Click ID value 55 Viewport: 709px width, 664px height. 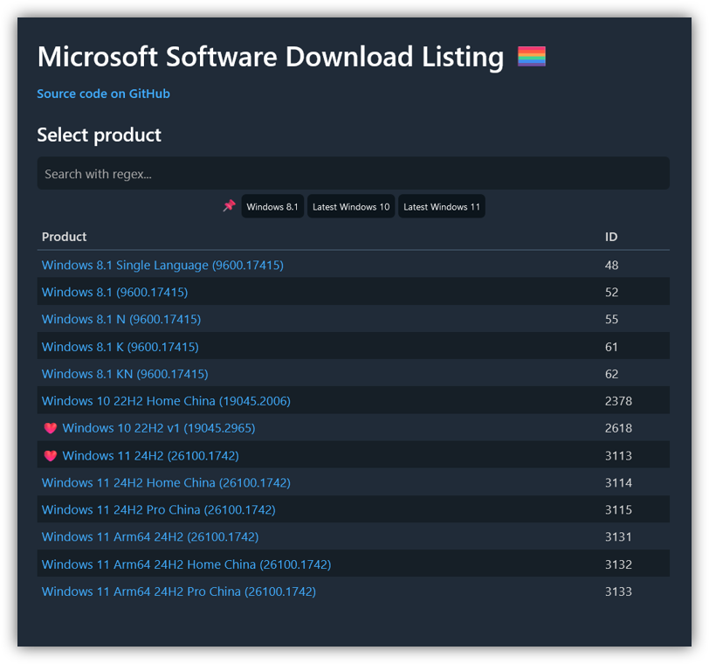(612, 320)
